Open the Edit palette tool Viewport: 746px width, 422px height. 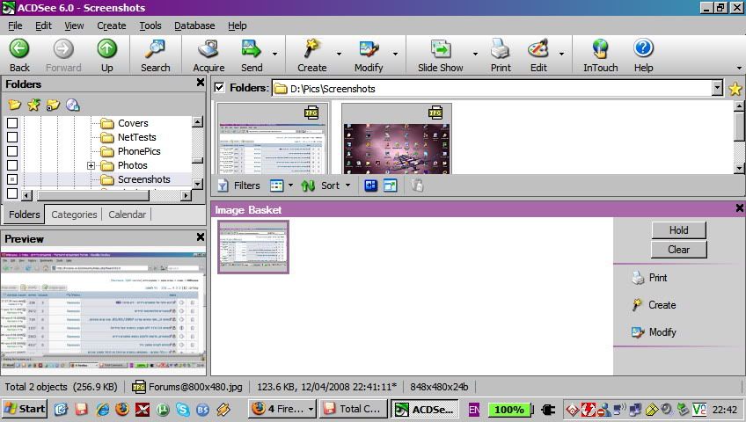(538, 48)
